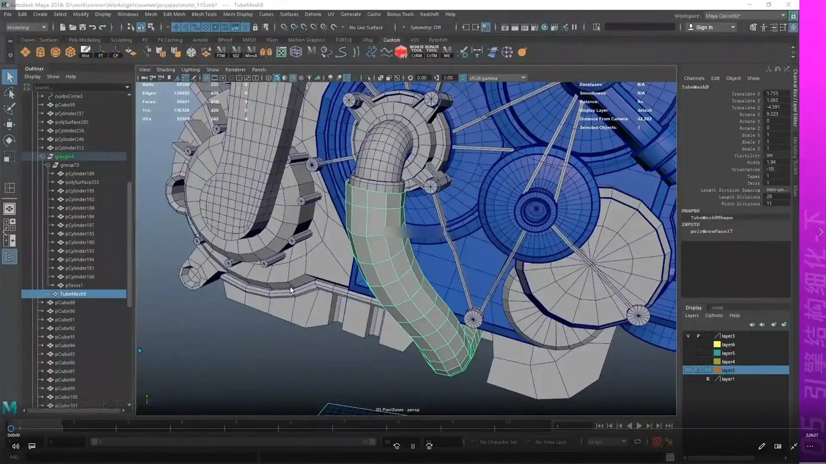Click the Save scene icon in toolbar
Screen dimensions: 826x464
83,27
